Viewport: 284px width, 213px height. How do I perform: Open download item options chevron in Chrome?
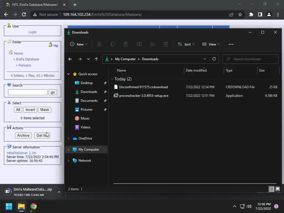[x=59, y=192]
